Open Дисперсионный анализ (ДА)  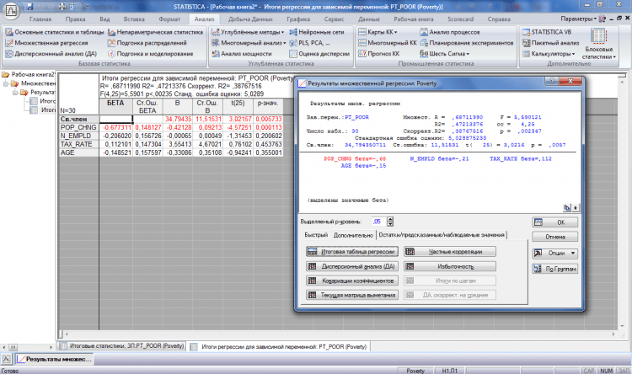tap(51, 54)
